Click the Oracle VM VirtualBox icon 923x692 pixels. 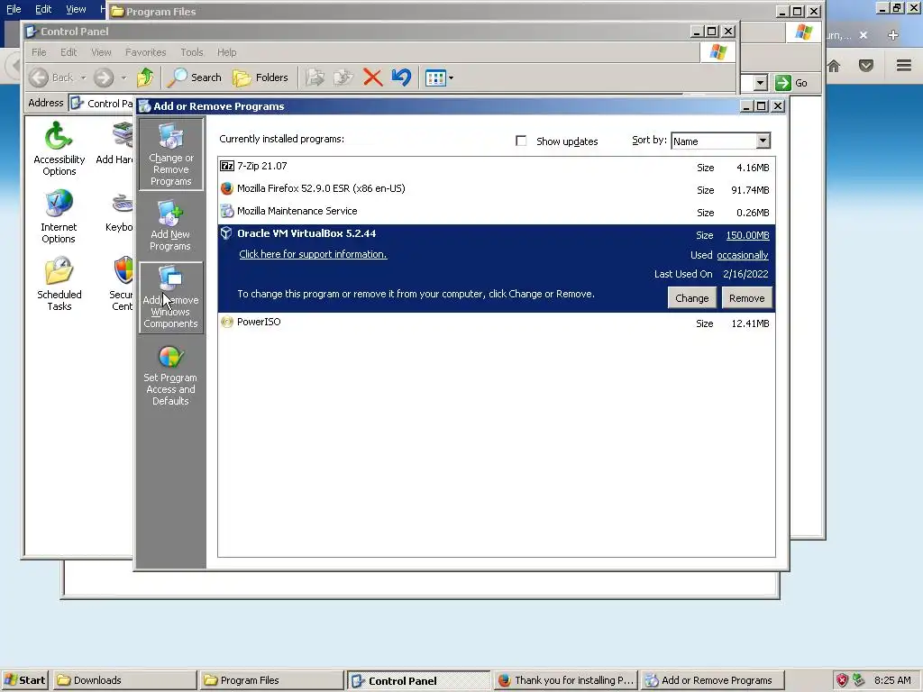226,233
